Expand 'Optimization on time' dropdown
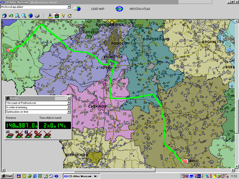This screenshot has height=179, width=239. (69, 112)
